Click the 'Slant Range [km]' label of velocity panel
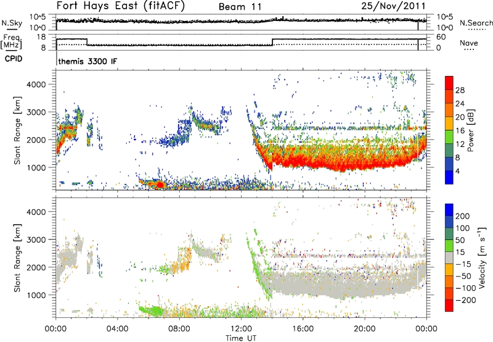The height and width of the screenshot is (342, 493). pos(17,258)
